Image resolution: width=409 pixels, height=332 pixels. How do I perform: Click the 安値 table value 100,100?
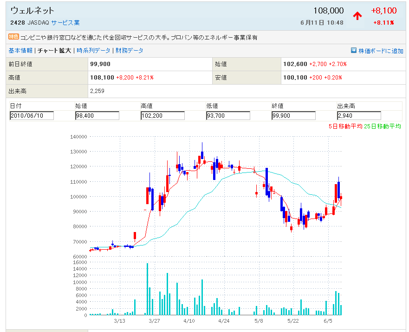(295, 78)
